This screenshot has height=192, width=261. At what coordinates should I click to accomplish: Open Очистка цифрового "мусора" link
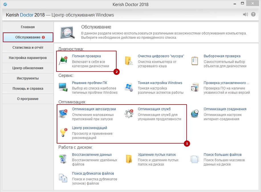pos(161,56)
